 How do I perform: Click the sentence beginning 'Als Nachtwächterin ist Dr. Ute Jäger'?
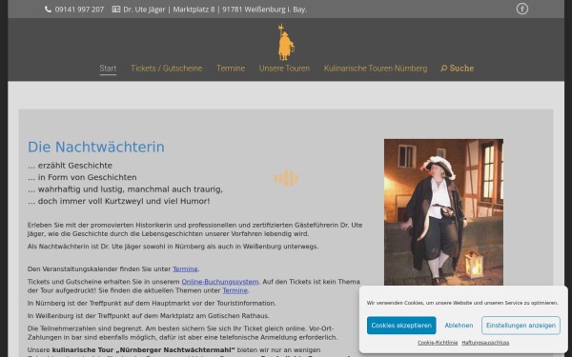click(x=173, y=247)
